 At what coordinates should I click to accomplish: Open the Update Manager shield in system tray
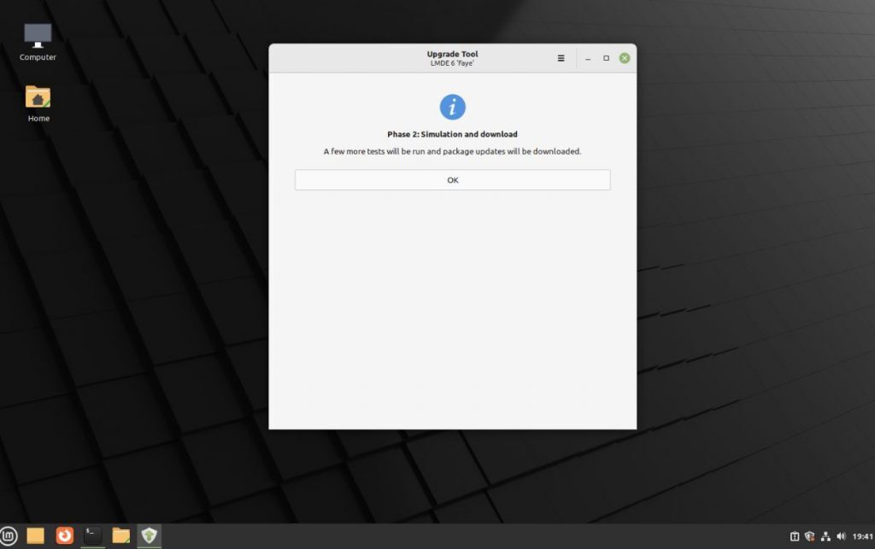tap(809, 536)
